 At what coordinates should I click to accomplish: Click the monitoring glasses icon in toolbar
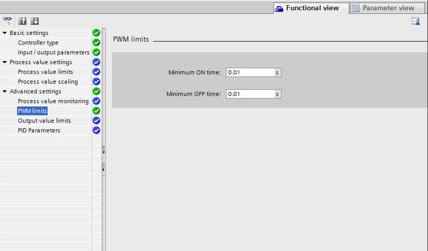click(8, 21)
